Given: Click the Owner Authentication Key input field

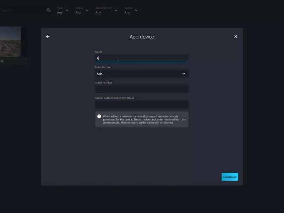Looking at the screenshot, I should click(142, 105).
